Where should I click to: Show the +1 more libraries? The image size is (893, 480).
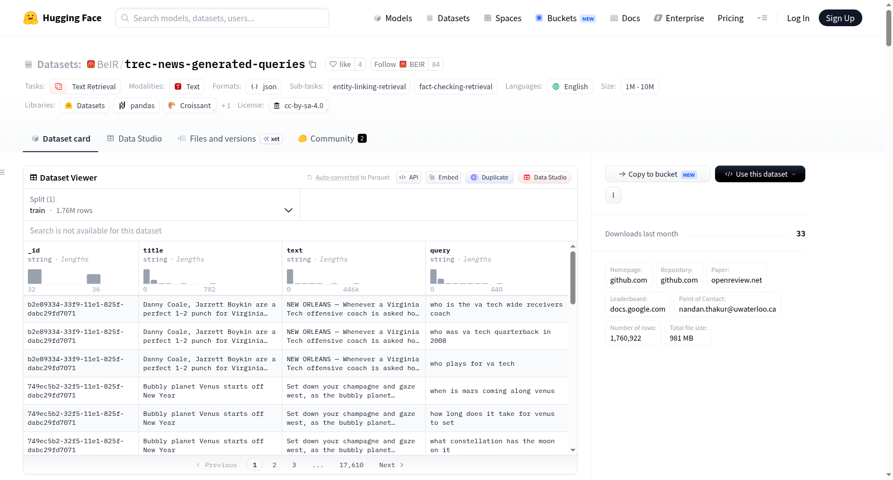pos(226,105)
